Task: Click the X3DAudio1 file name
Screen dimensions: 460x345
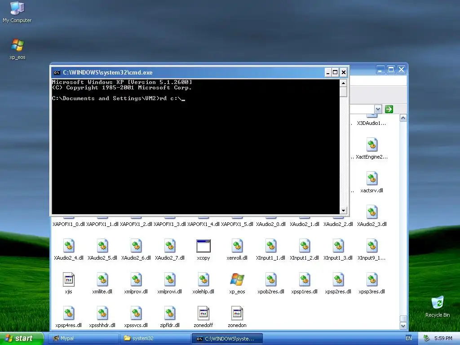Action: (372, 123)
